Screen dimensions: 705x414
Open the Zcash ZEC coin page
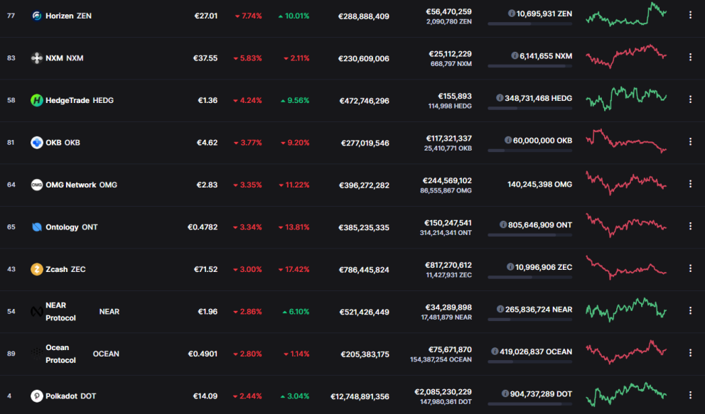pos(65,269)
